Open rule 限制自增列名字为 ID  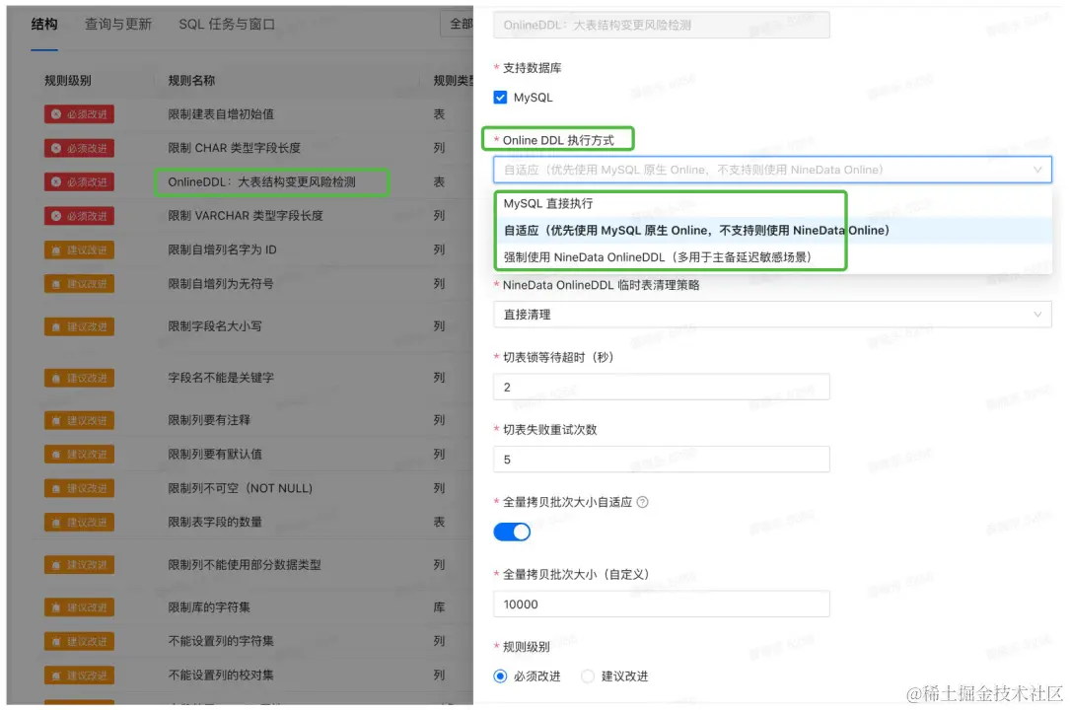pyautogui.click(x=222, y=249)
